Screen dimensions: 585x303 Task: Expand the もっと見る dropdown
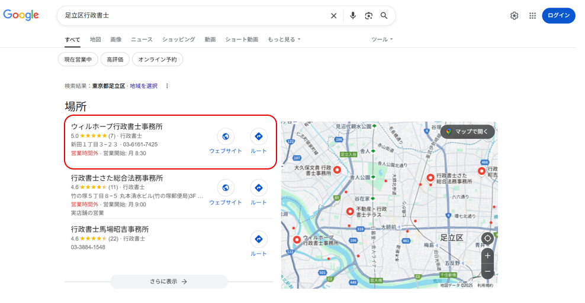click(x=284, y=40)
